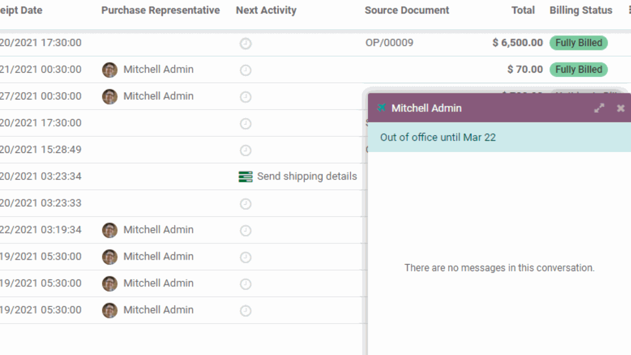The image size is (631, 355).
Task: Click the airplane status icon in chat header
Action: pos(381,108)
